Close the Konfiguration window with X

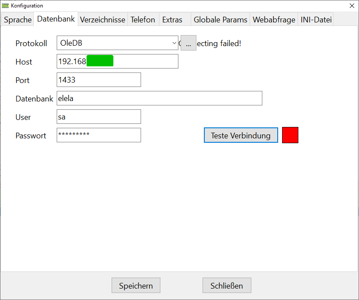tap(352, 6)
